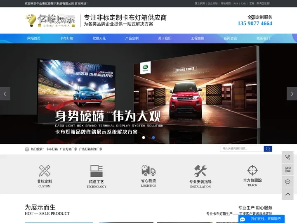Open the 卡布灯箱 navigation menu
The image size is (297, 223).
click(x=66, y=38)
